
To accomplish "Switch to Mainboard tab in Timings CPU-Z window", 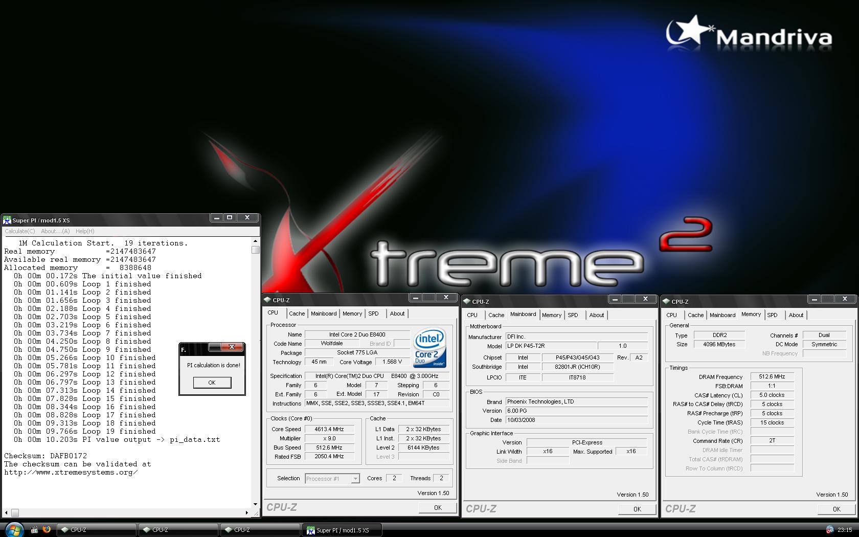I will (x=722, y=315).
